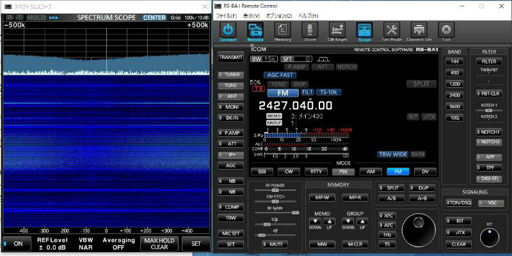This screenshot has height=256, width=512.
Task: Toggle spectrum scope ON button
Action: [17, 244]
